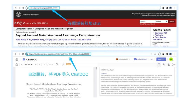
Task: Open Chrome three-dot menu in arXiv window
Action: coord(174,8)
